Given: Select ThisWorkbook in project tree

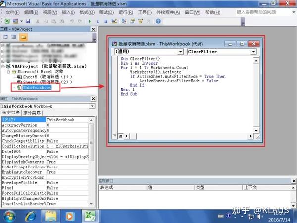Looking at the screenshot, I should tap(37, 87).
